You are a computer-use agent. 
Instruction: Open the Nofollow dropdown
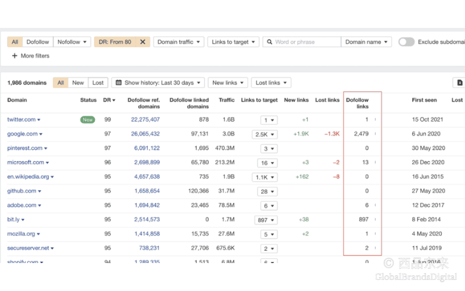pos(72,42)
